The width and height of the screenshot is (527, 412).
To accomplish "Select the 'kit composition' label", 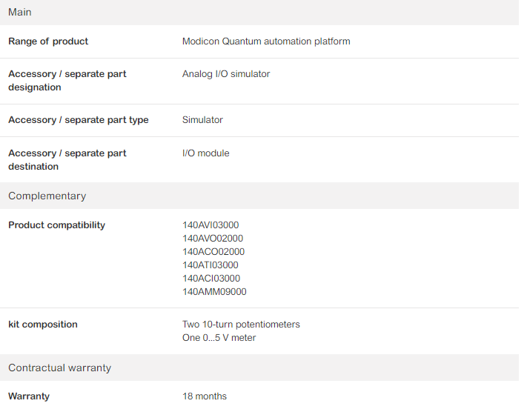I will coord(43,325).
